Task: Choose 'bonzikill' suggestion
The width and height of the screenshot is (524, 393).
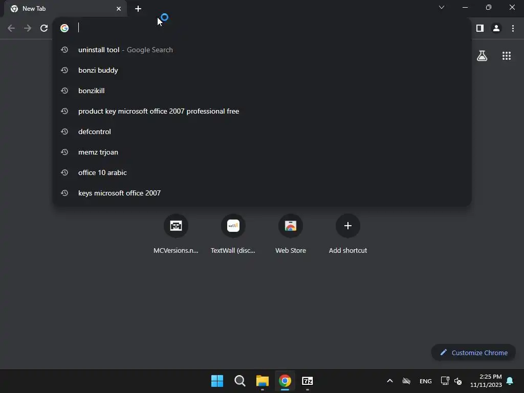Action: tap(263, 91)
